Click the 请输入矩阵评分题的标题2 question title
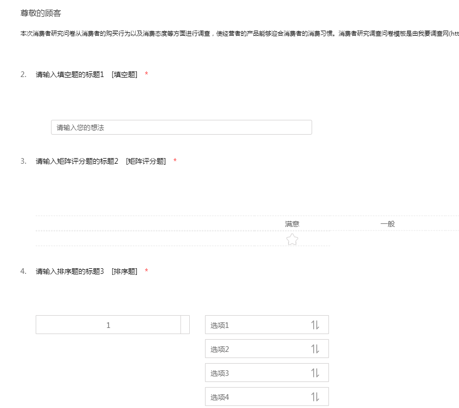Screen dimensions: 459x408 (77, 161)
